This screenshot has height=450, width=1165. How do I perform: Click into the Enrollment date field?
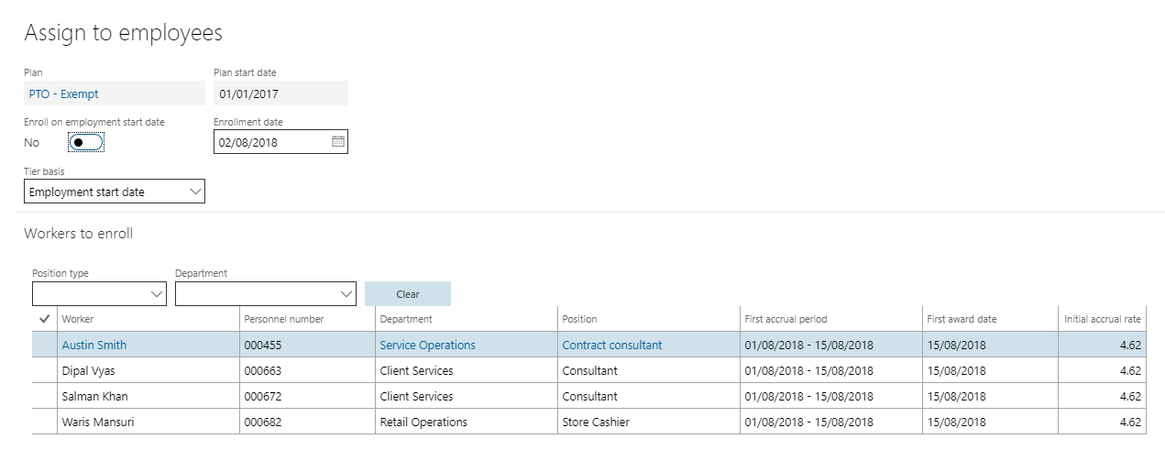point(271,142)
